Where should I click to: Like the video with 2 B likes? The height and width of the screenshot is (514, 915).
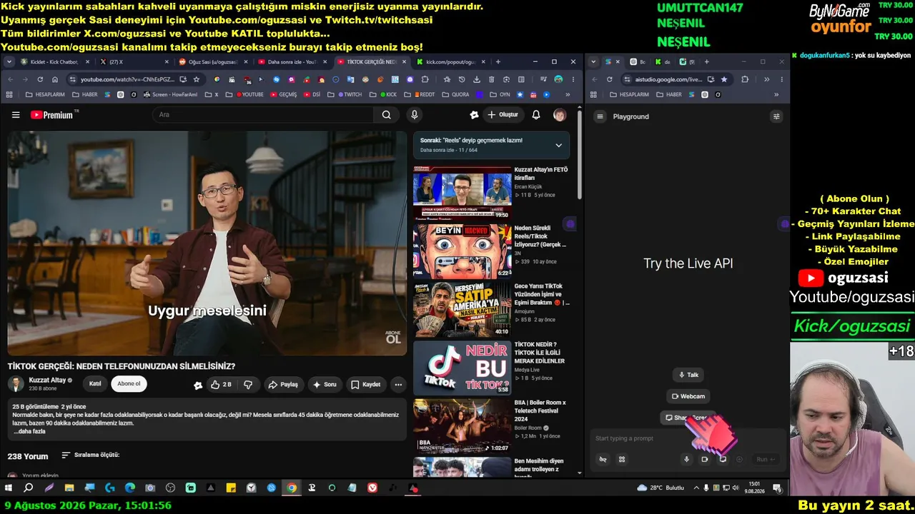click(221, 385)
